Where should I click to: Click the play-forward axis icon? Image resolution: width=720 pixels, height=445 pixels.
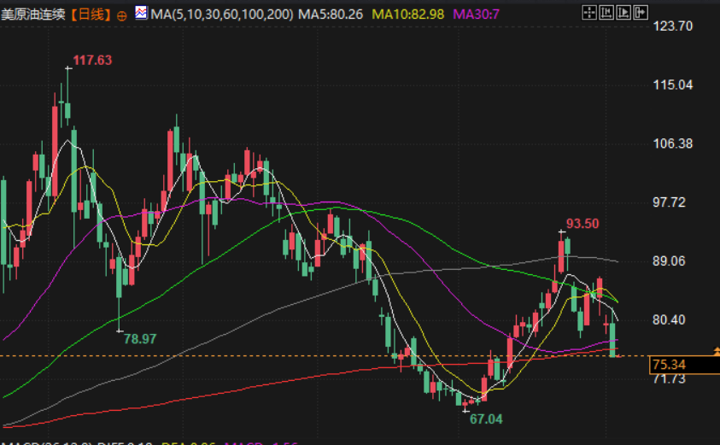tap(623, 13)
